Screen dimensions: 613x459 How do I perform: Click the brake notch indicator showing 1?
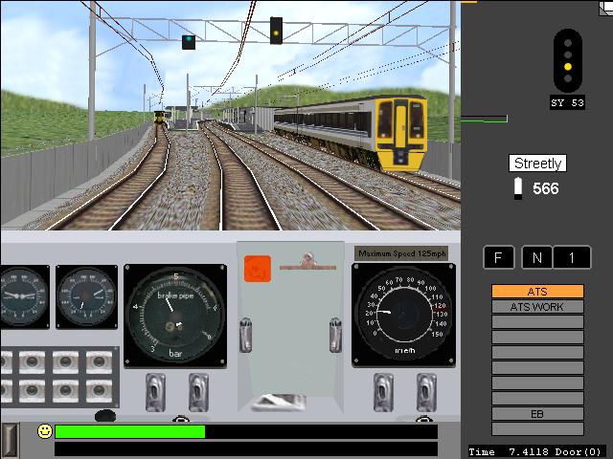tap(573, 257)
